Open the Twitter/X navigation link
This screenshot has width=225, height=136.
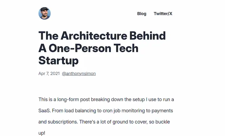click(163, 14)
